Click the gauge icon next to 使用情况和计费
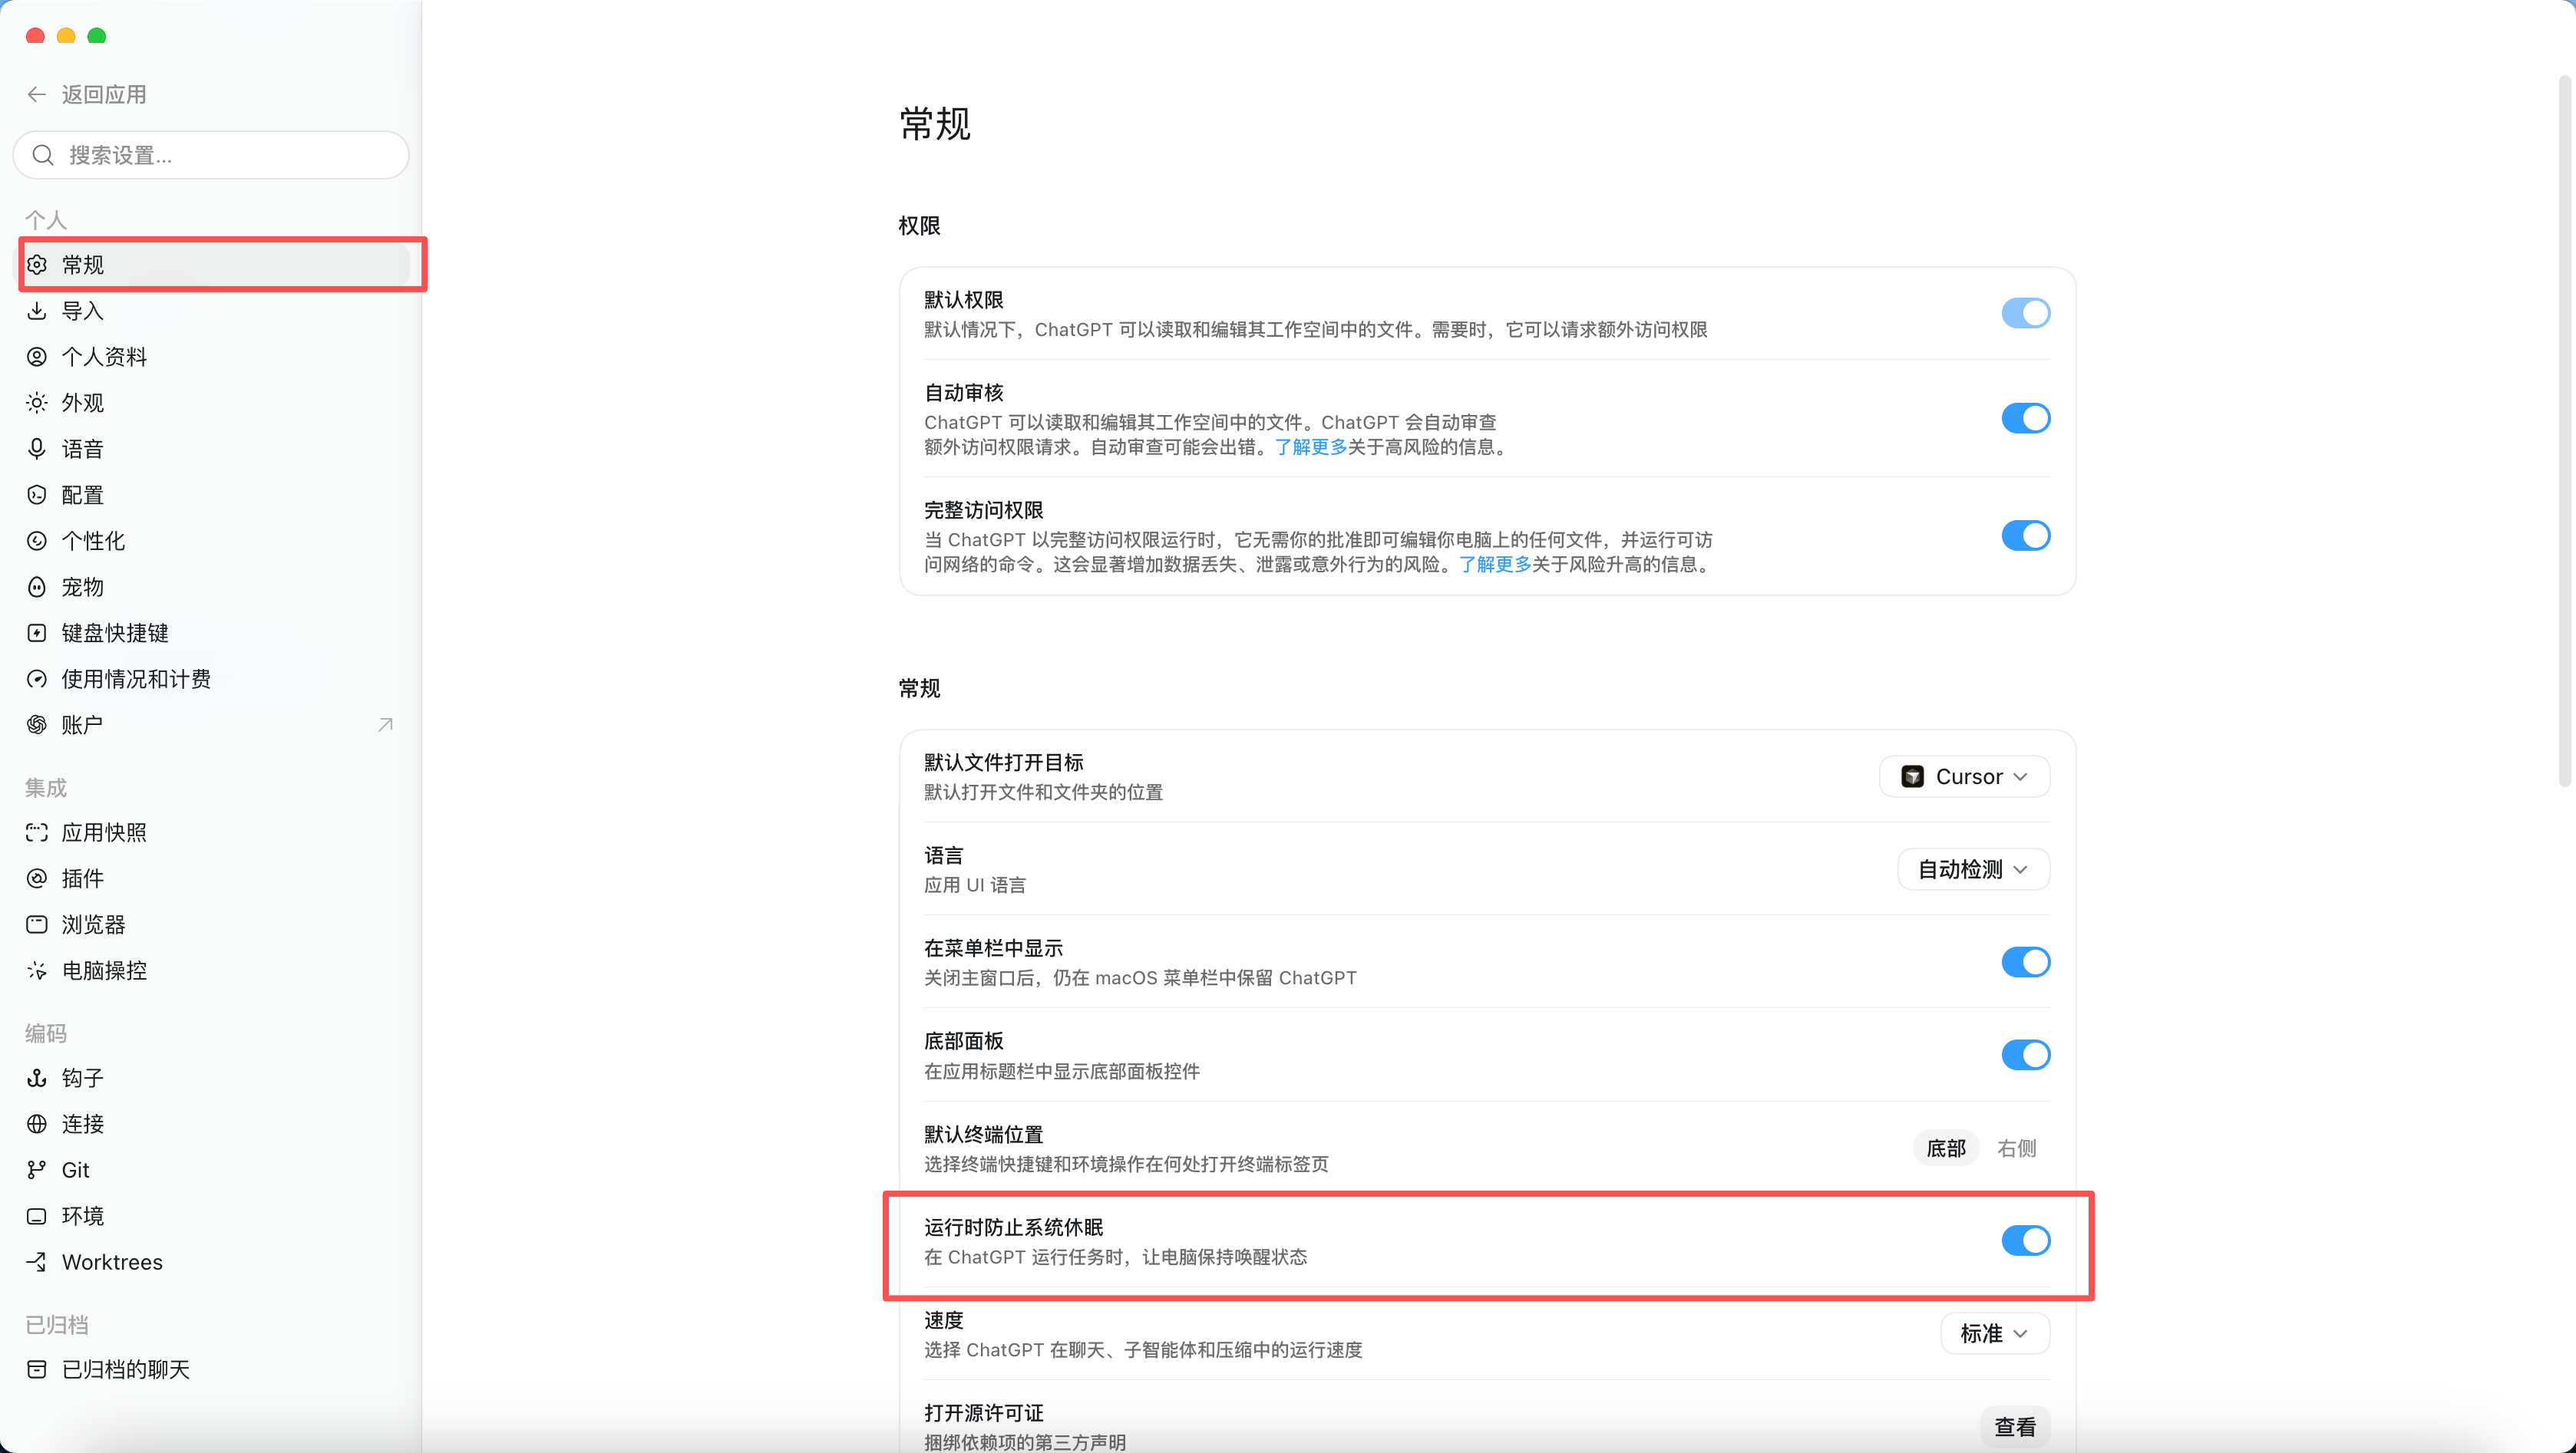This screenshot has width=2576, height=1453. [x=37, y=678]
